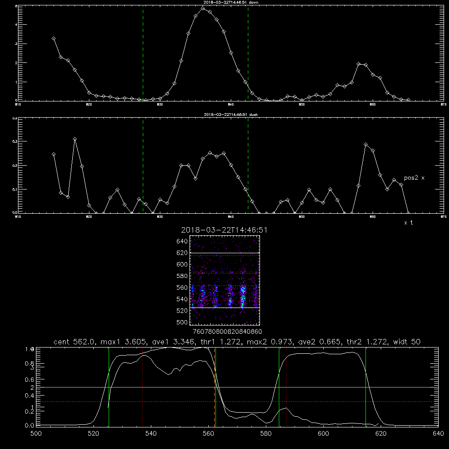Select the 'x t' annotation below dusk plot

408,223
